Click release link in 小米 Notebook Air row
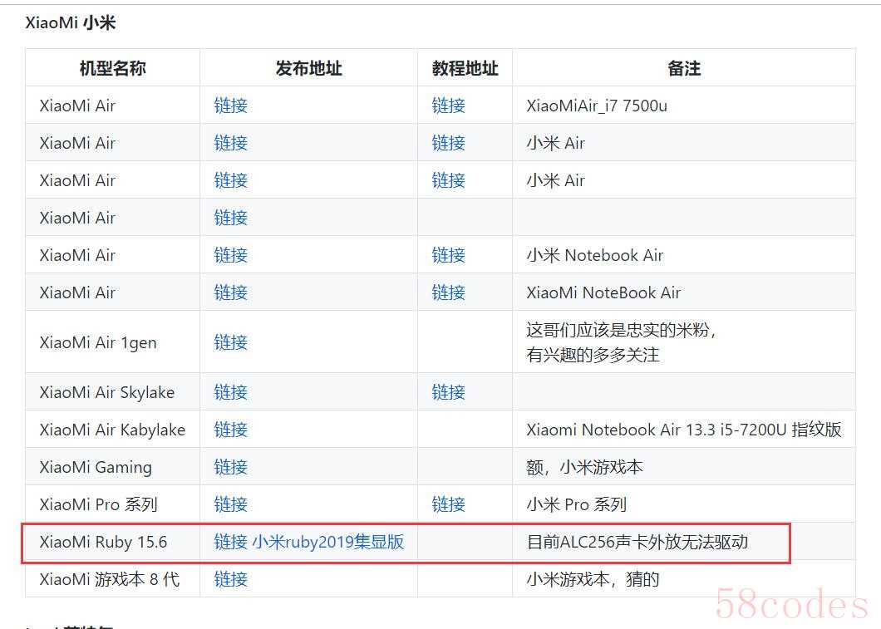The height and width of the screenshot is (629, 881). coord(230,255)
